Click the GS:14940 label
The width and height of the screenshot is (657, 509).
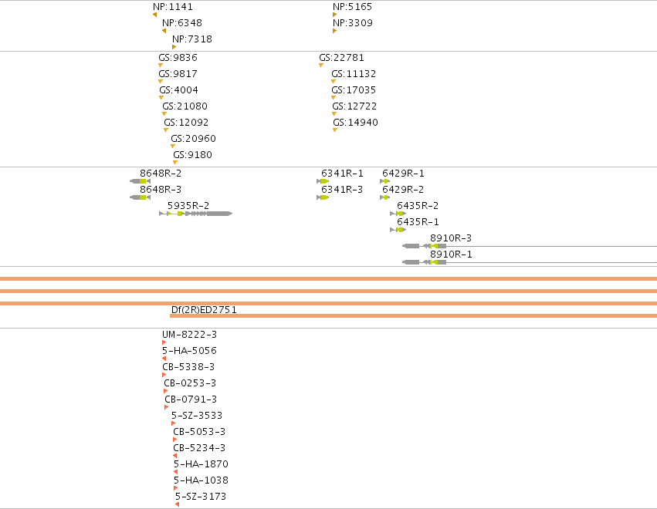click(355, 122)
